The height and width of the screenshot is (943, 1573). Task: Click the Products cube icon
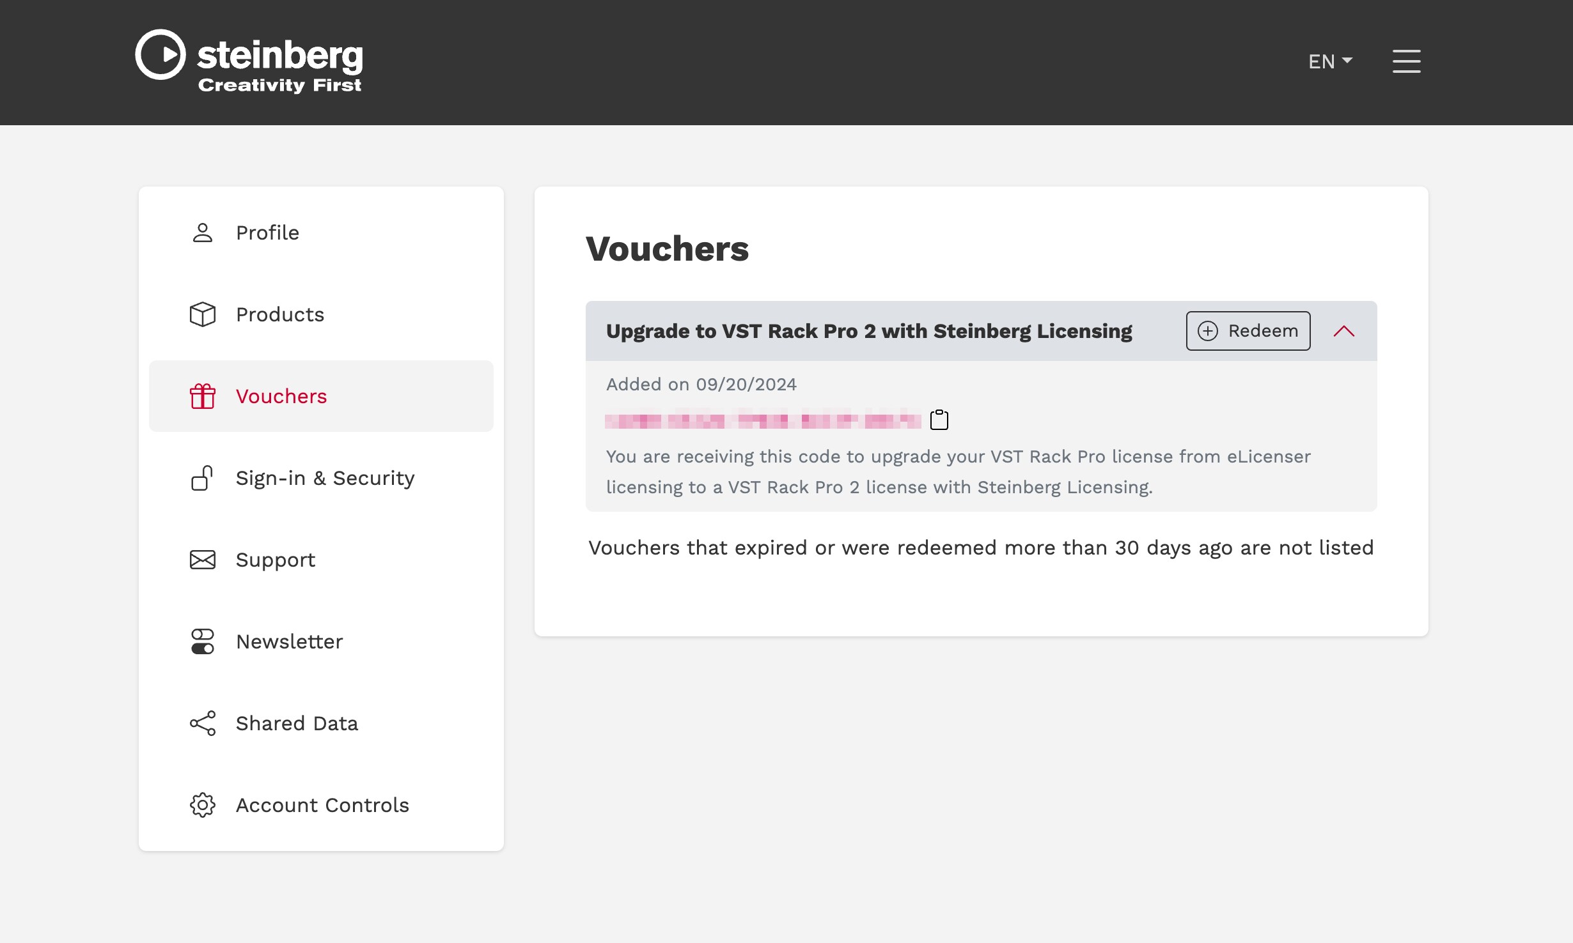(202, 313)
